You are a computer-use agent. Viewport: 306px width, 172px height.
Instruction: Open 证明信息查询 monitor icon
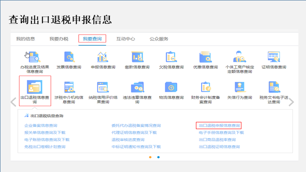pyautogui.click(x=274, y=57)
